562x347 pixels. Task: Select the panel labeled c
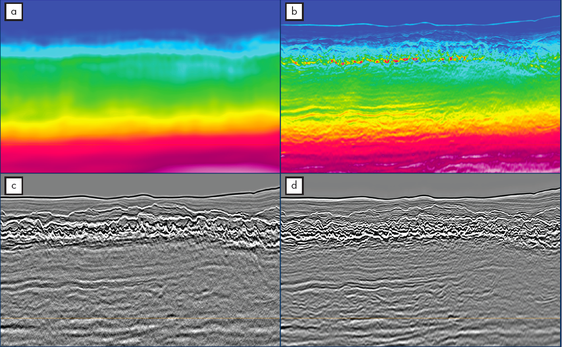click(x=14, y=186)
